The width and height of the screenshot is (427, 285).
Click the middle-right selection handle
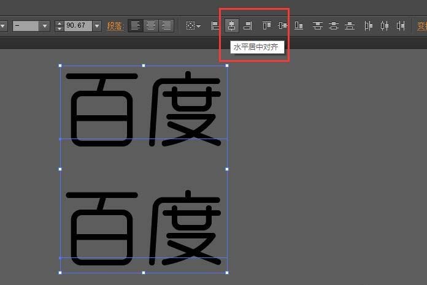coord(227,169)
